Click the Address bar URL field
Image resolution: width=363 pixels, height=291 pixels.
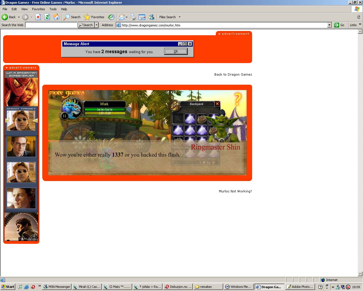point(224,25)
